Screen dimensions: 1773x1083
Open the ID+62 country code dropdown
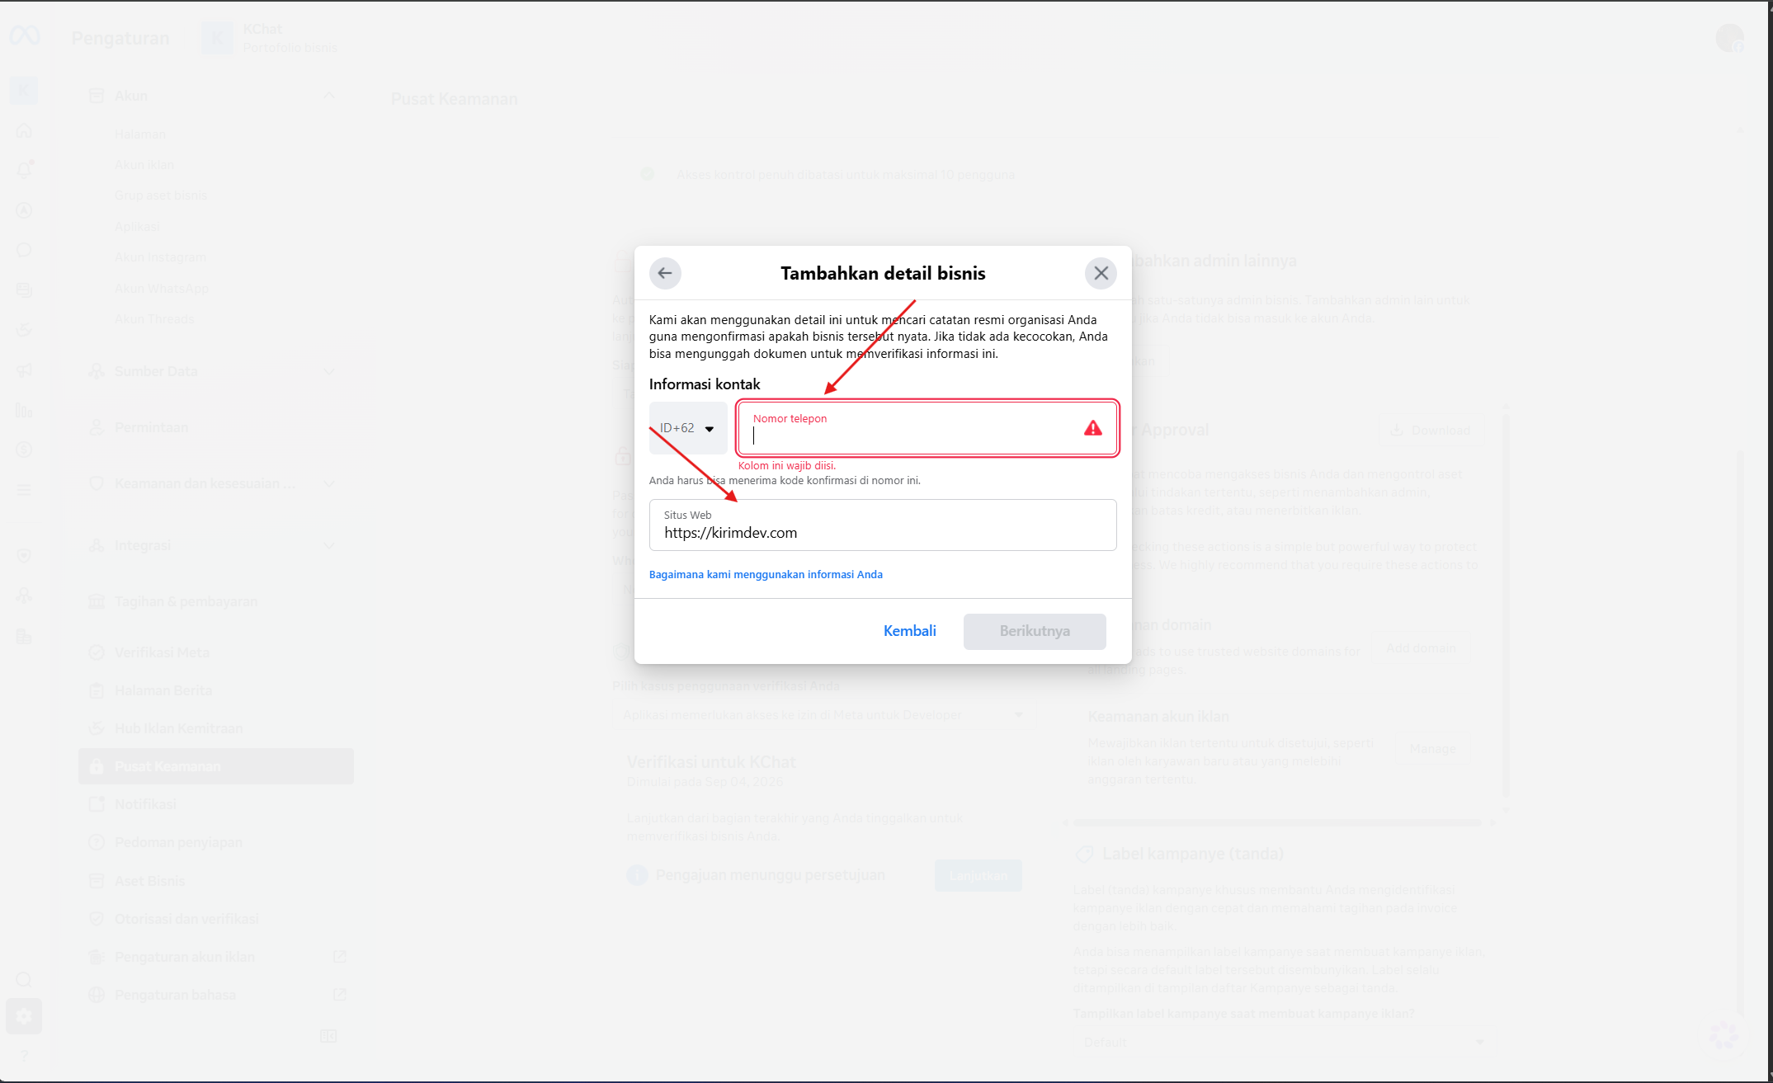point(688,428)
